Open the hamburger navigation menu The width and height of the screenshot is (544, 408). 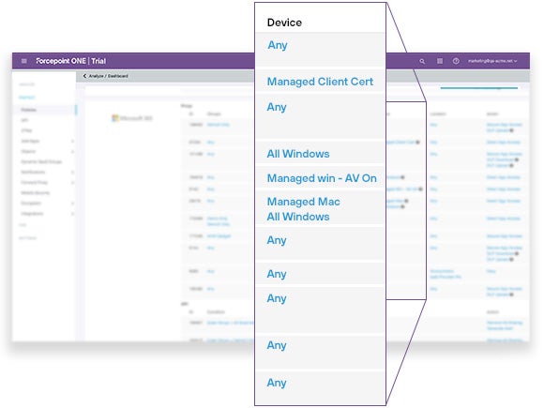(24, 61)
